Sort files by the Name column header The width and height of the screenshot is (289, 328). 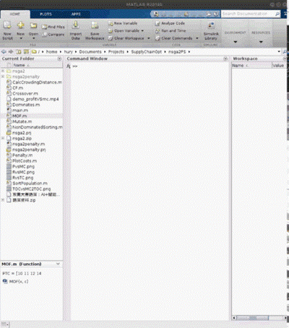coord(38,65)
